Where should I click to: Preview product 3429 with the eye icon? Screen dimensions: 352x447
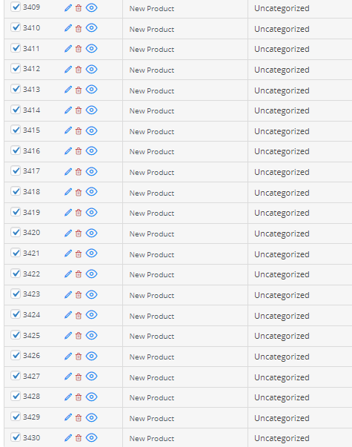tap(91, 417)
